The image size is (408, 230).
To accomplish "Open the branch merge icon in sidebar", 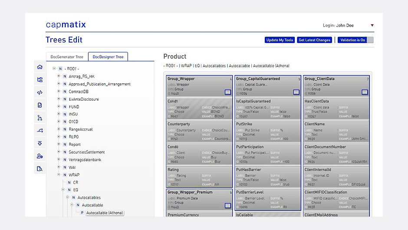I will point(40,118).
